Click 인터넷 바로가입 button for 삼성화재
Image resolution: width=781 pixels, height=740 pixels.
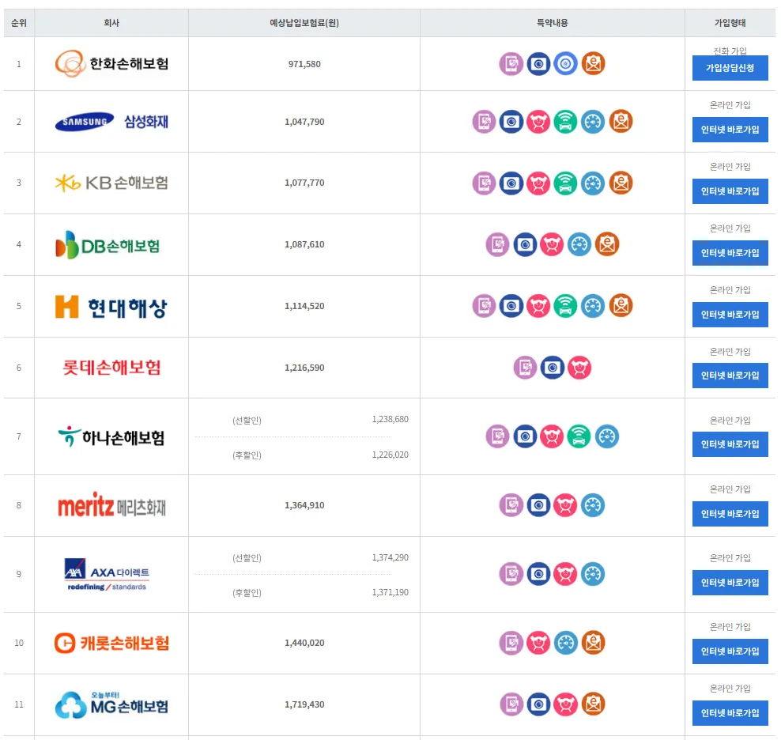pyautogui.click(x=730, y=130)
